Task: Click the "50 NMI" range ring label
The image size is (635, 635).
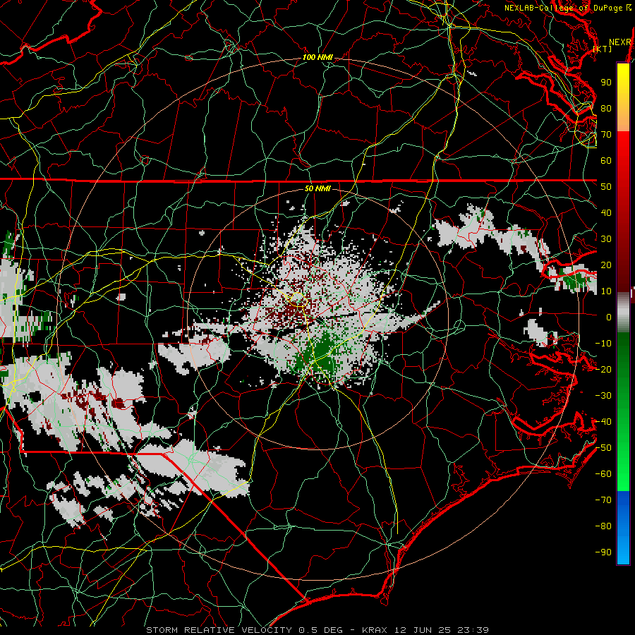Action: click(317, 188)
